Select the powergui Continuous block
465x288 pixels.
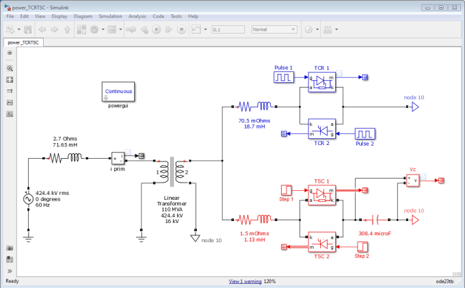coord(118,92)
